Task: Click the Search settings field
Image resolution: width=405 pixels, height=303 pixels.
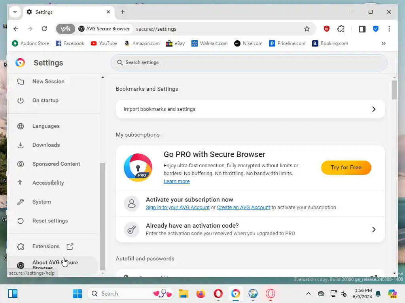Action: tap(249, 62)
